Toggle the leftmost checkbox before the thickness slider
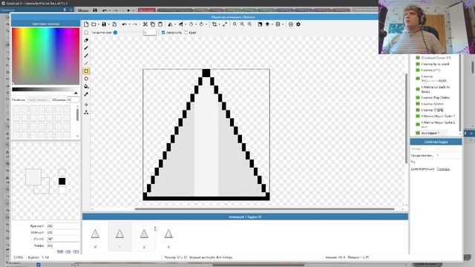This screenshot has height=267, width=475. point(86,33)
